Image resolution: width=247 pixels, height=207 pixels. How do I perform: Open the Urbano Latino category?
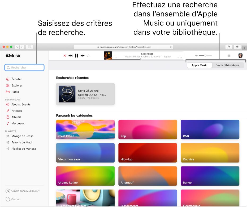pyautogui.click(x=85, y=176)
